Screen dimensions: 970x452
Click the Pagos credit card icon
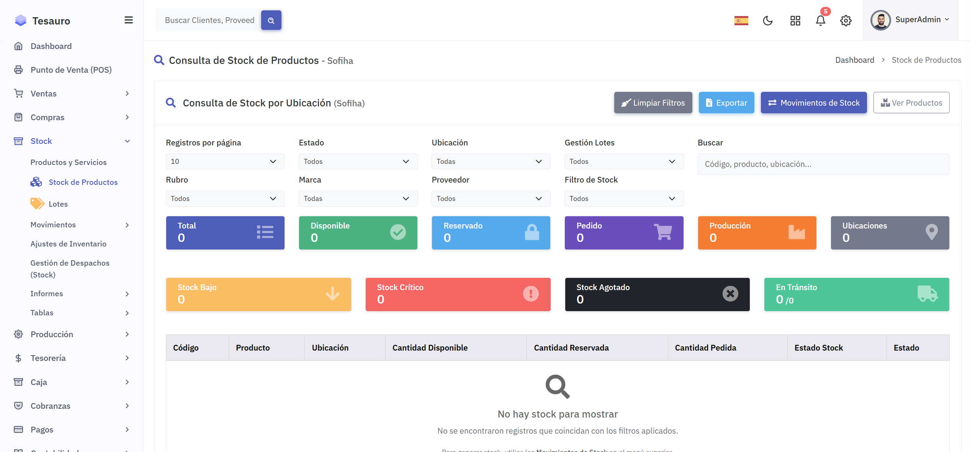pyautogui.click(x=18, y=429)
